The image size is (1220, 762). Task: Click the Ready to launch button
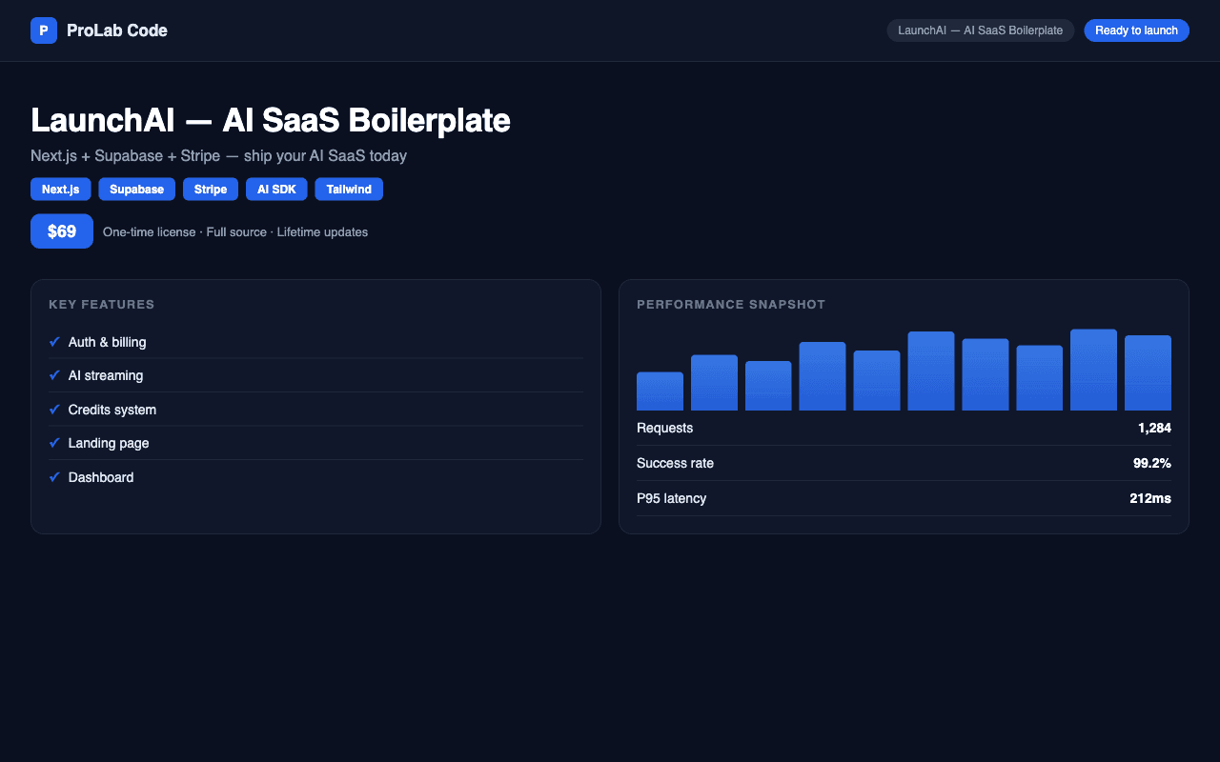1136,30
